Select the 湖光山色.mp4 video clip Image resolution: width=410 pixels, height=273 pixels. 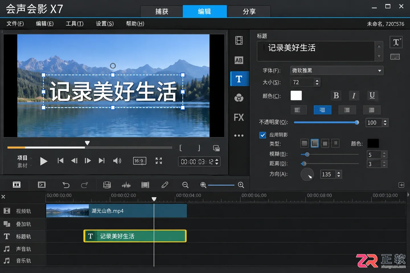point(116,211)
